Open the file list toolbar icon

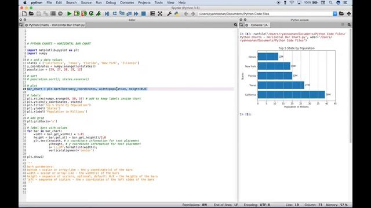click(53, 14)
